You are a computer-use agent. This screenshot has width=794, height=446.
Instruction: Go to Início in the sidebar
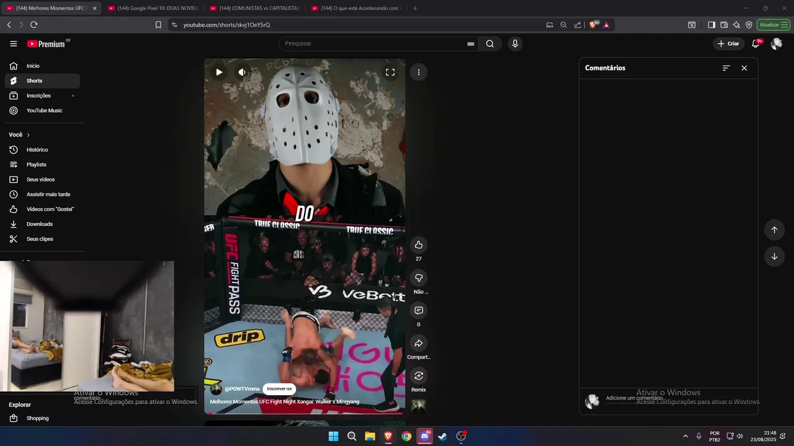pyautogui.click(x=42, y=66)
